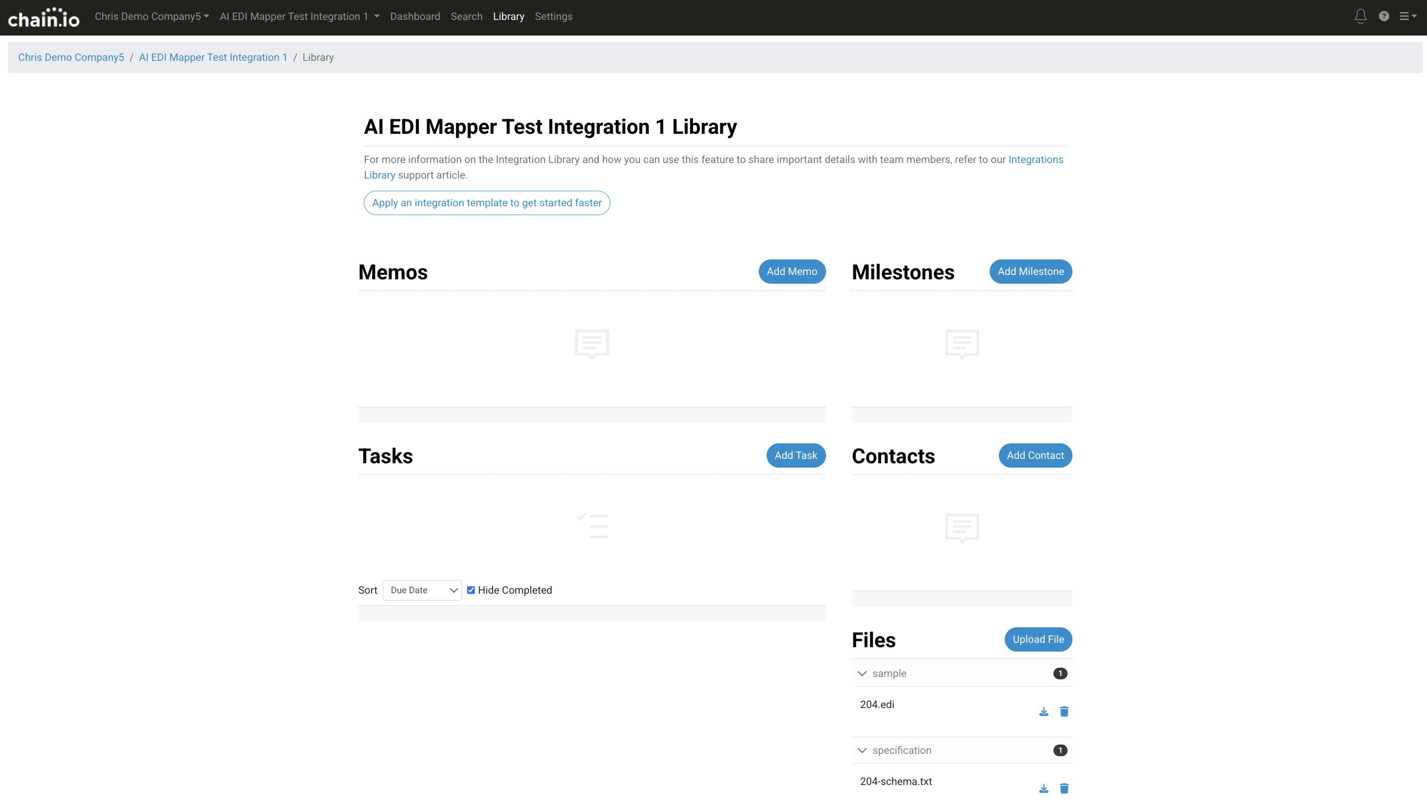Image resolution: width=1427 pixels, height=801 pixels.
Task: Download the 204-schema.txt file
Action: pos(1043,788)
